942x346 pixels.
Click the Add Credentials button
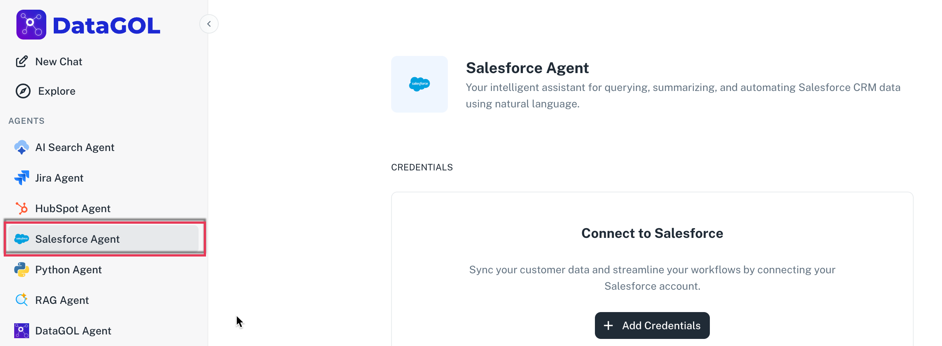tap(652, 325)
